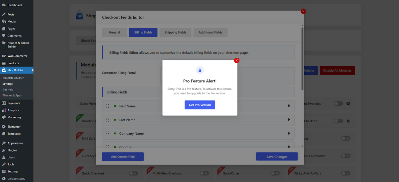Image resolution: width=399 pixels, height=182 pixels.
Task: Toggle the Multi-Step Checkout switch
Action: 204,173
